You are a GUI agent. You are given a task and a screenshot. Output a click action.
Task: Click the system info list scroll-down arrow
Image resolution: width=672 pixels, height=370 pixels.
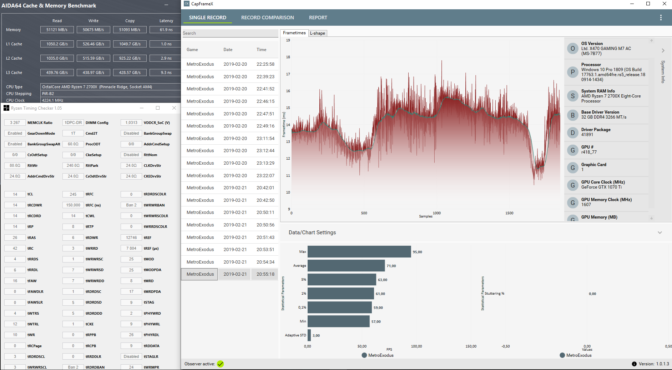pos(651,218)
